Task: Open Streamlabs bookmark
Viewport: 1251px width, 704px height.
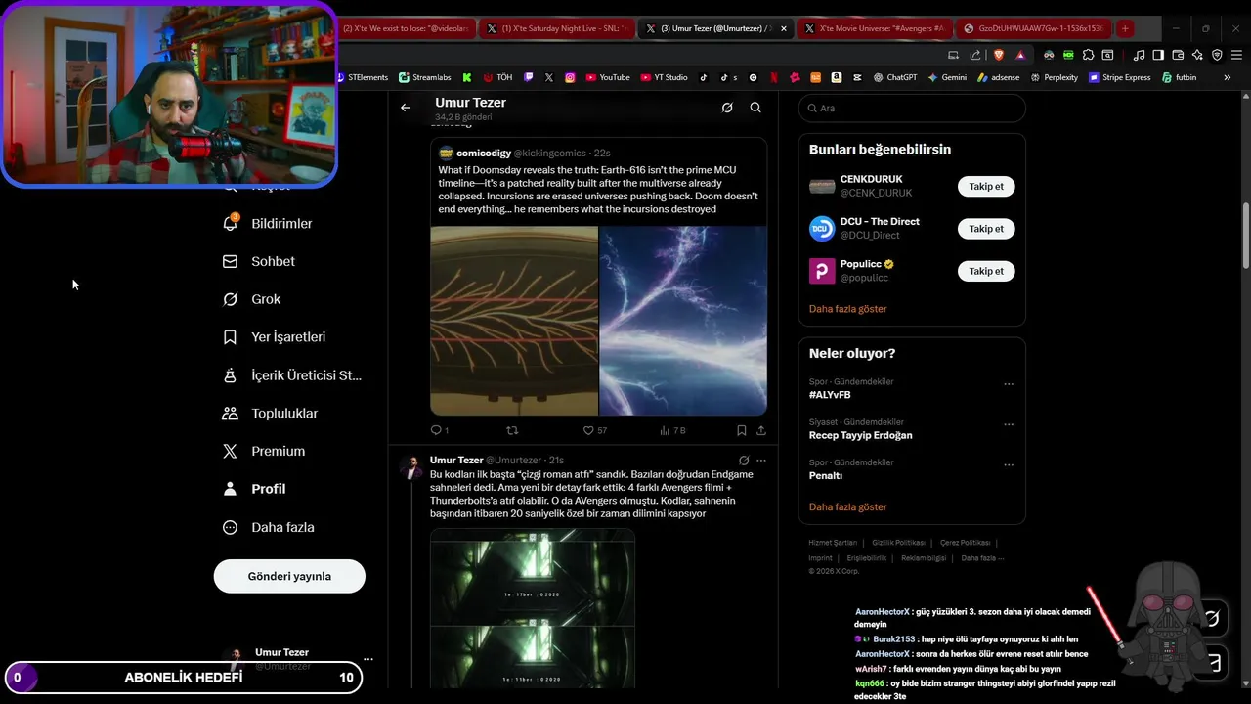Action: point(424,77)
